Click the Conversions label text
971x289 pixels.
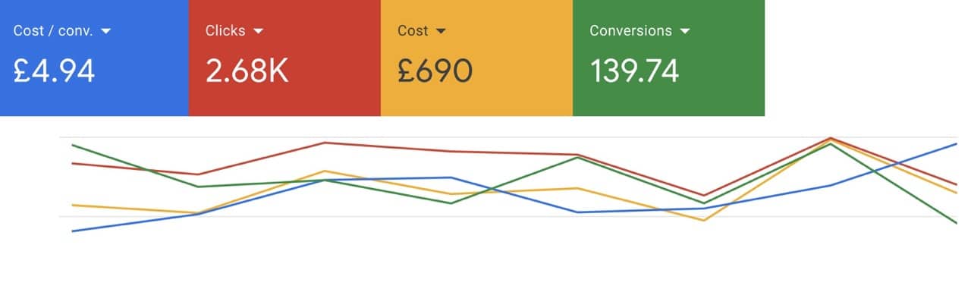tap(630, 31)
